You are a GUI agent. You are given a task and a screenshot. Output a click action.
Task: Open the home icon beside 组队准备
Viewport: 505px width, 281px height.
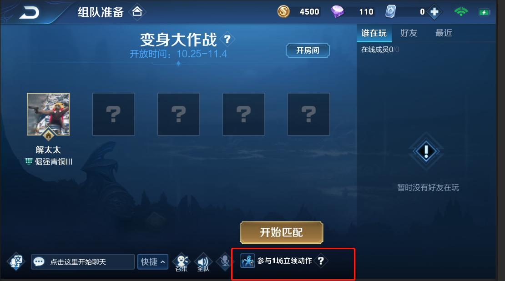click(137, 12)
